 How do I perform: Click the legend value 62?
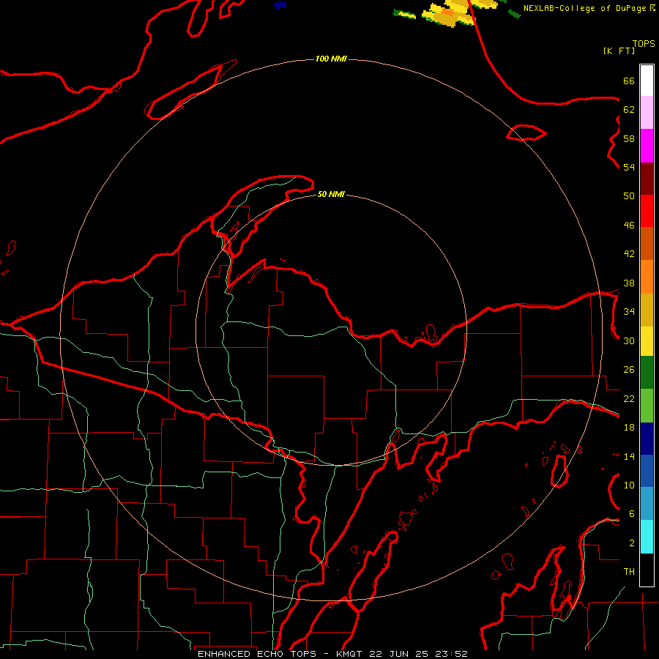(x=629, y=110)
